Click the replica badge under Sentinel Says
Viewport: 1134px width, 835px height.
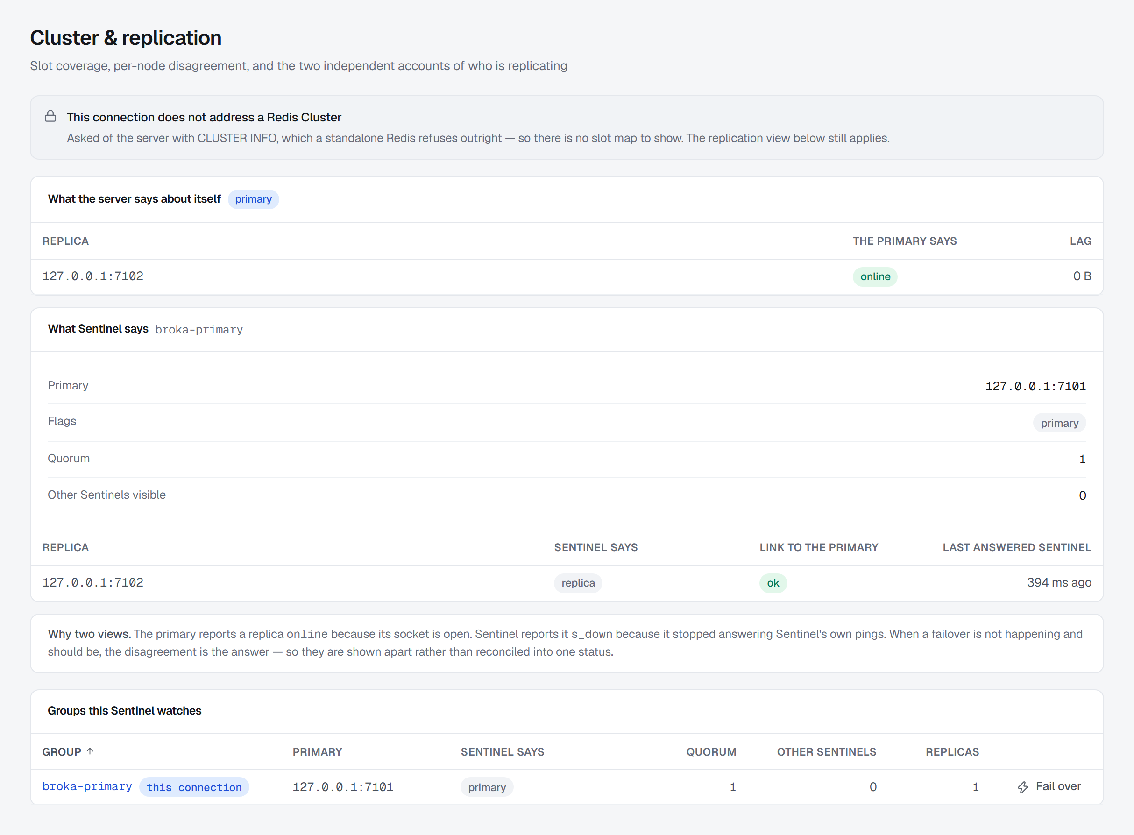pos(578,583)
